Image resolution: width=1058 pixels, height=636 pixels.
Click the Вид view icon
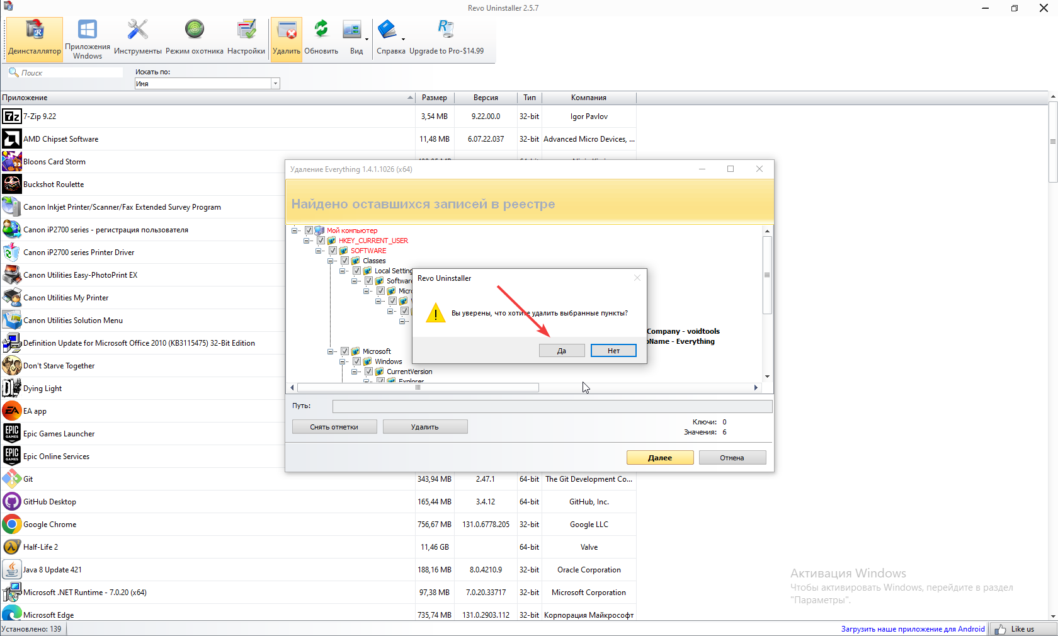tap(353, 39)
